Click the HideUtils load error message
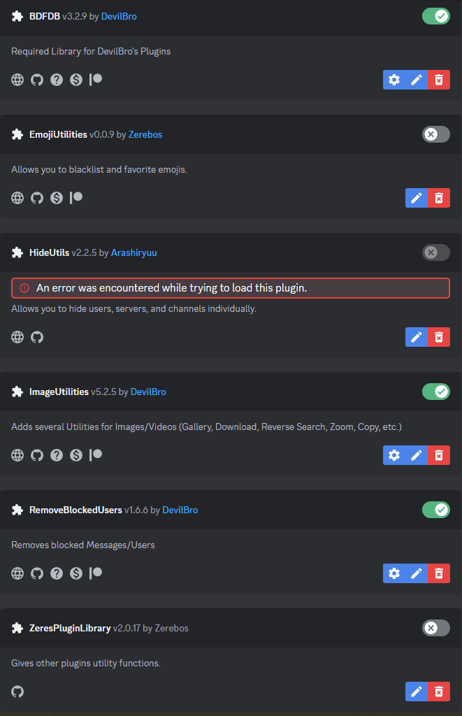462x716 pixels. [x=231, y=288]
